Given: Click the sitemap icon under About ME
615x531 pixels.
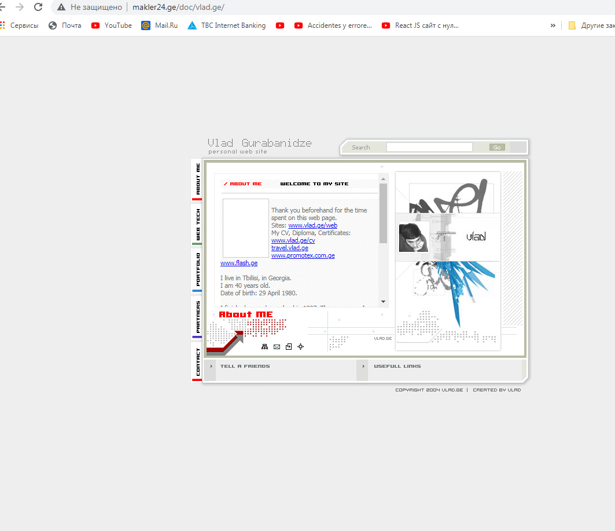Looking at the screenshot, I should coord(265,347).
